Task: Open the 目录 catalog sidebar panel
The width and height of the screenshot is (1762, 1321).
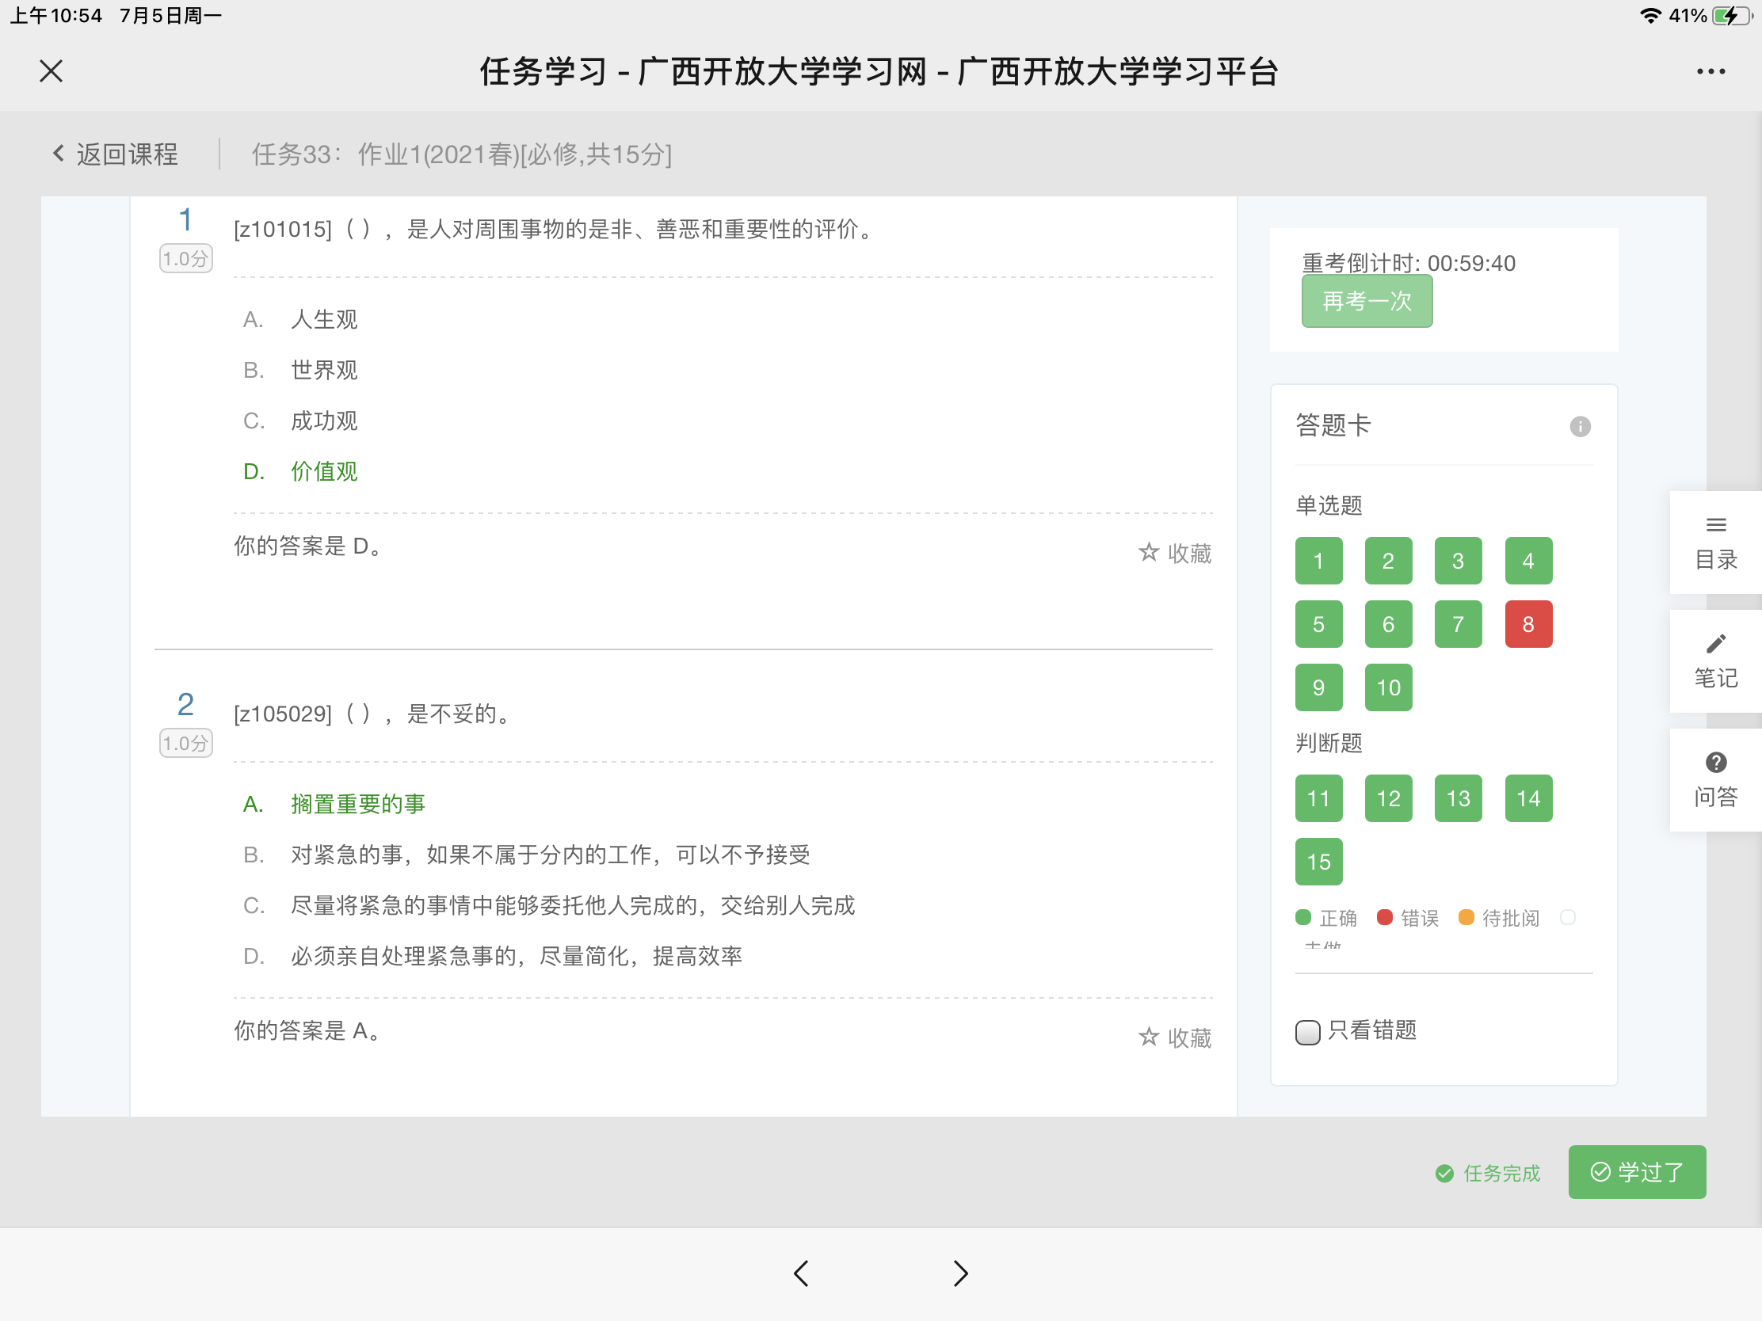Action: point(1715,543)
